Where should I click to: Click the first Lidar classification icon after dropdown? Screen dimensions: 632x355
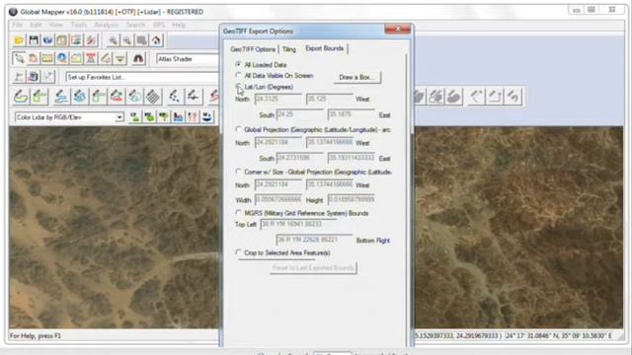[134, 117]
